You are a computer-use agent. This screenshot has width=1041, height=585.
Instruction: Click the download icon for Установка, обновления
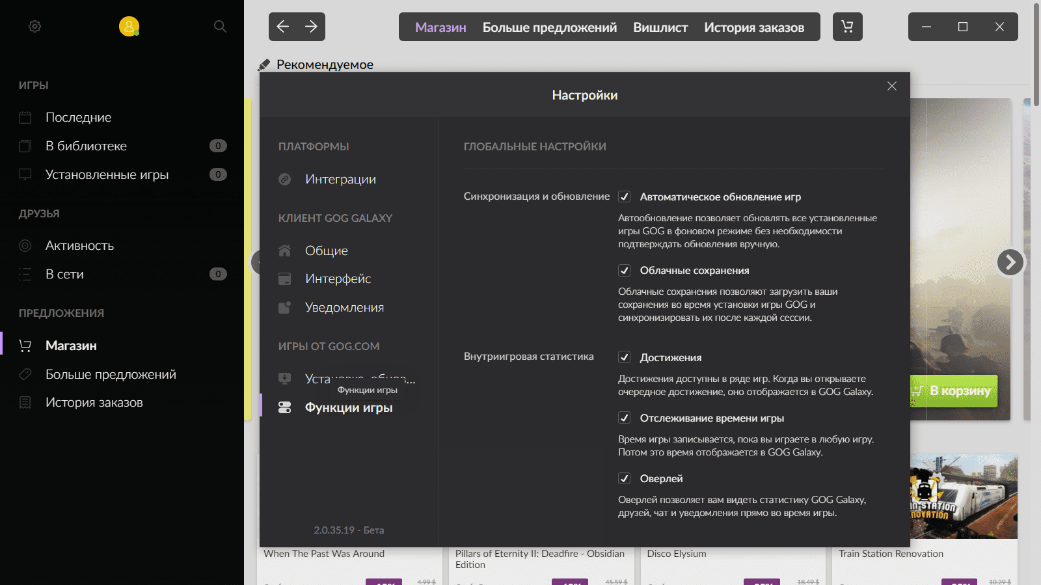285,379
